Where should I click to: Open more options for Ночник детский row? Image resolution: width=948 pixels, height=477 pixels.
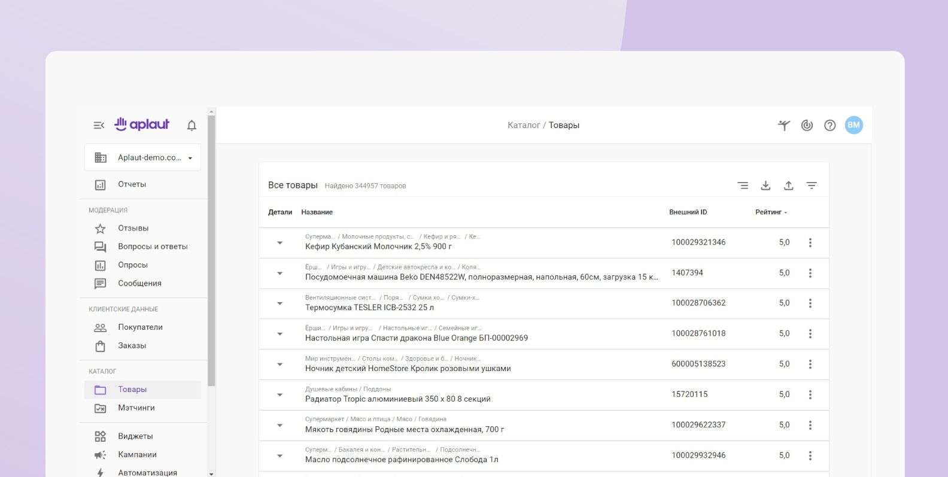[x=810, y=364]
